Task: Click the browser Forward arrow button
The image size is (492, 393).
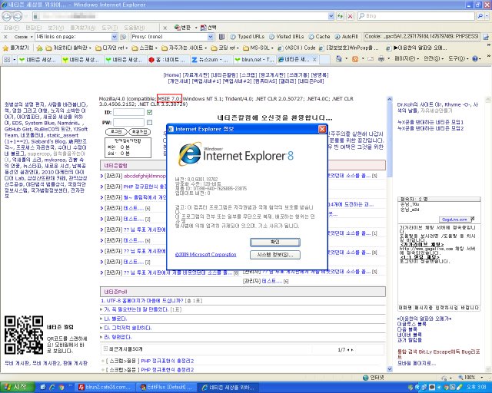Action: [x=17, y=16]
